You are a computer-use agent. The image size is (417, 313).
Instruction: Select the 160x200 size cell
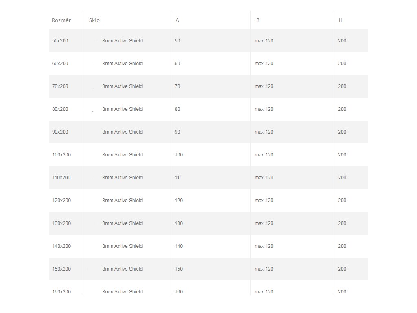[61, 292]
